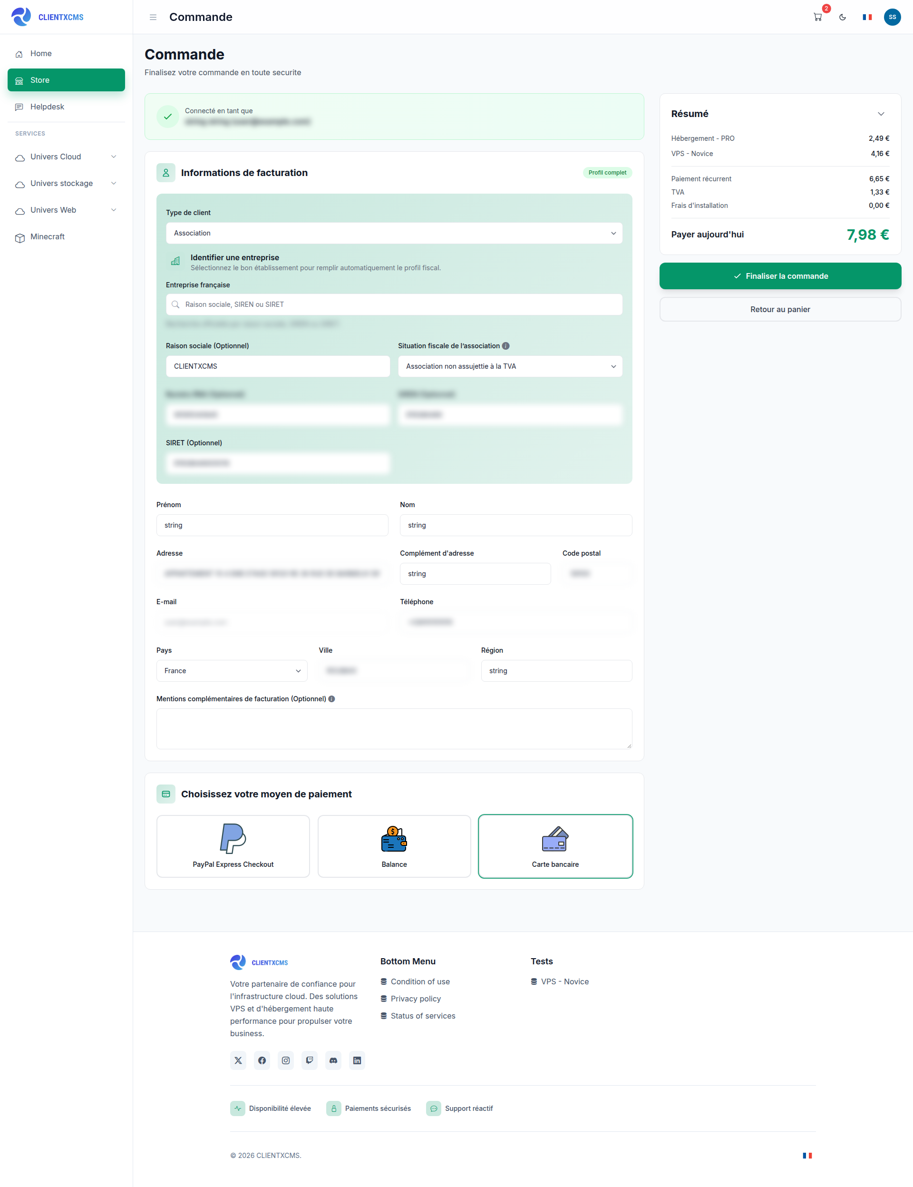
Task: Click the info icon next to Situation fiscale
Action: [x=505, y=346]
